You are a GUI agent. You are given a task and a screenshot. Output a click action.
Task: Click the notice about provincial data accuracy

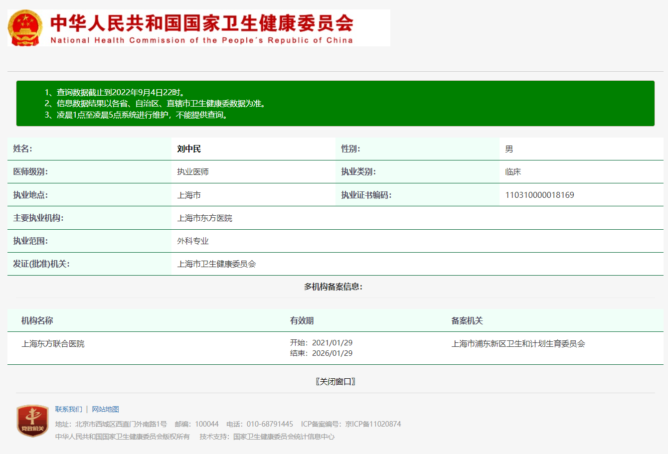[x=155, y=104]
